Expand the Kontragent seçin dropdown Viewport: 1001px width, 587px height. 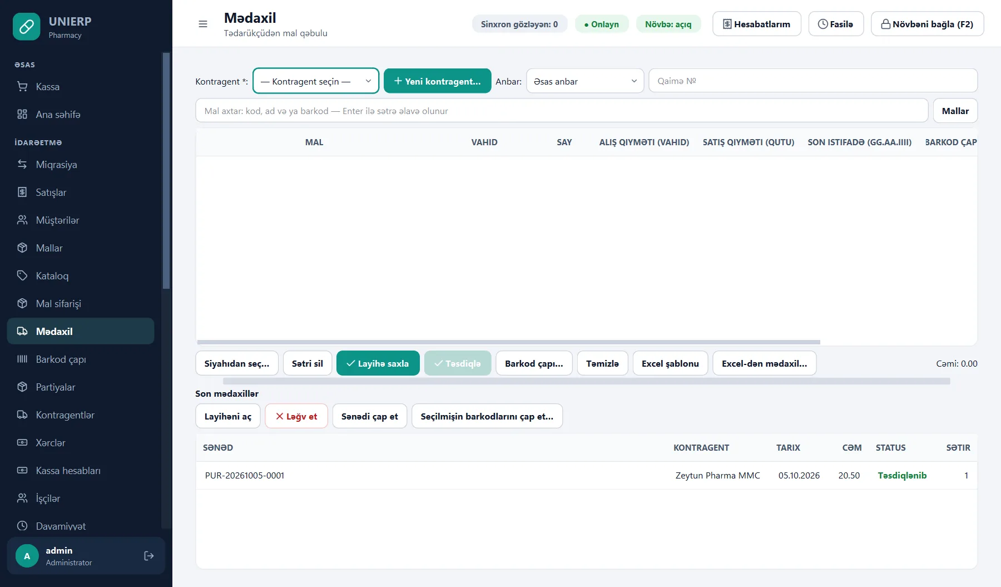(316, 81)
